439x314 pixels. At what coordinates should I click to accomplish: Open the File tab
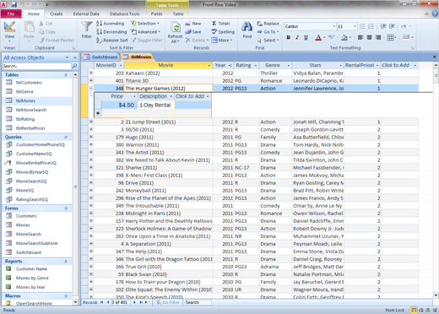(x=11, y=14)
